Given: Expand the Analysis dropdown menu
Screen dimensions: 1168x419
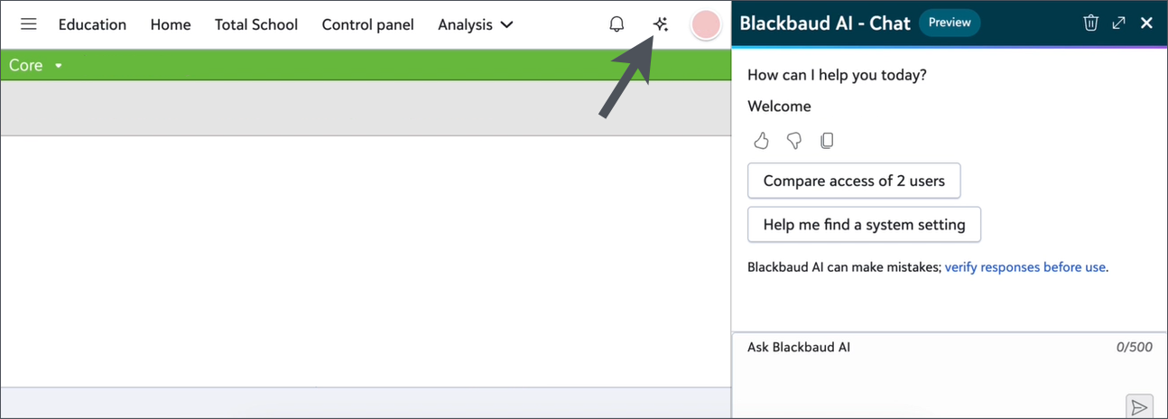Looking at the screenshot, I should point(476,24).
